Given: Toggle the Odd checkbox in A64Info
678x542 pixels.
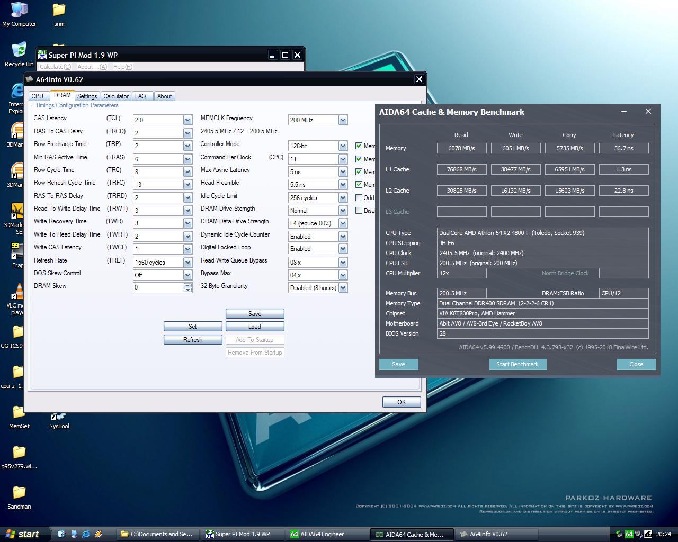Looking at the screenshot, I should tap(359, 197).
